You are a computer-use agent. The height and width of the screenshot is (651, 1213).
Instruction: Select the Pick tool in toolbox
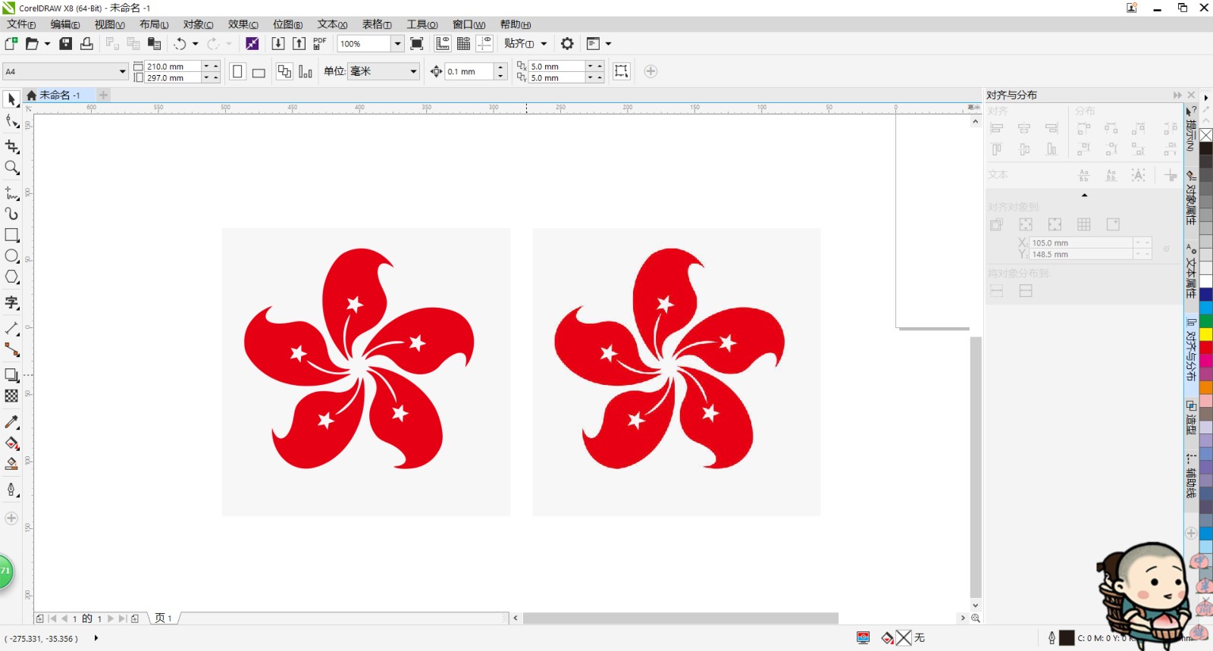point(11,99)
